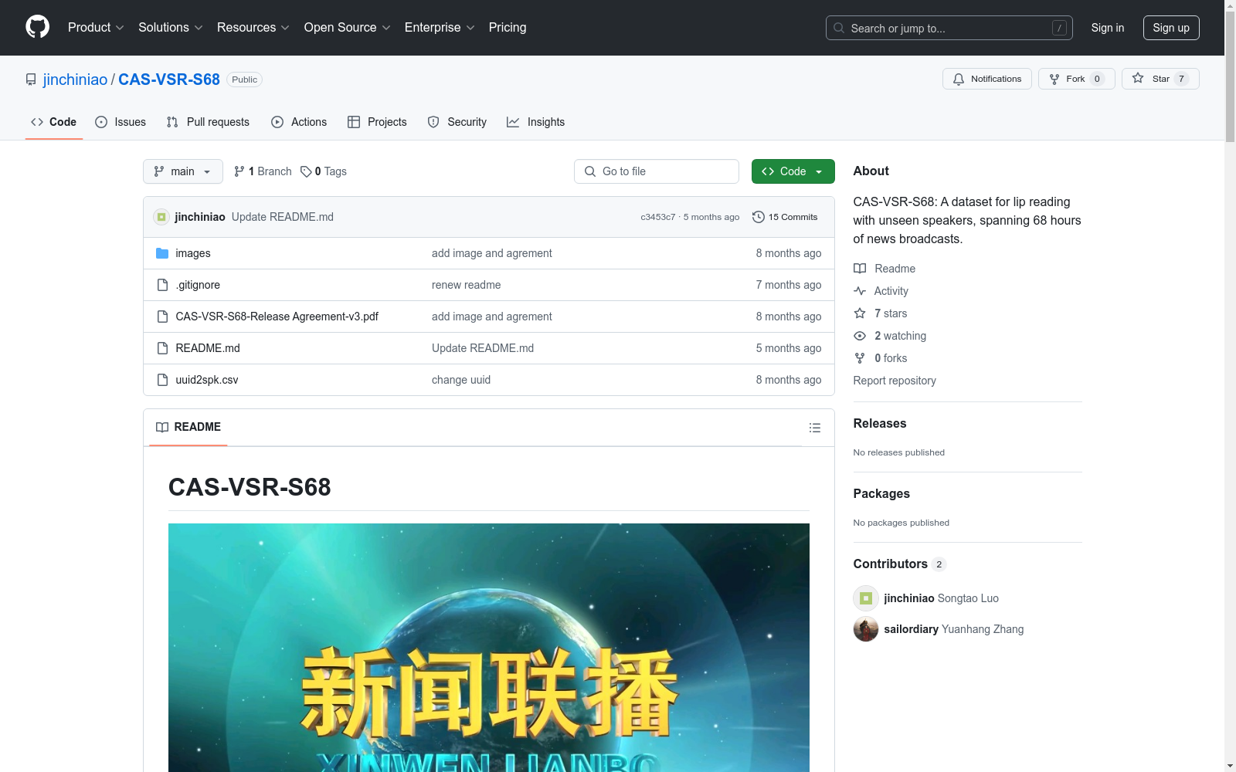Click the Readme book icon in About

tap(859, 269)
